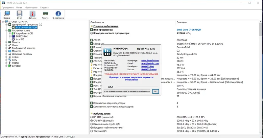Click the Сеть network tree icon

(10, 60)
